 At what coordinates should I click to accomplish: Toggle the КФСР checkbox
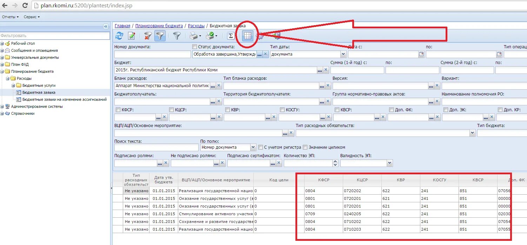point(118,110)
